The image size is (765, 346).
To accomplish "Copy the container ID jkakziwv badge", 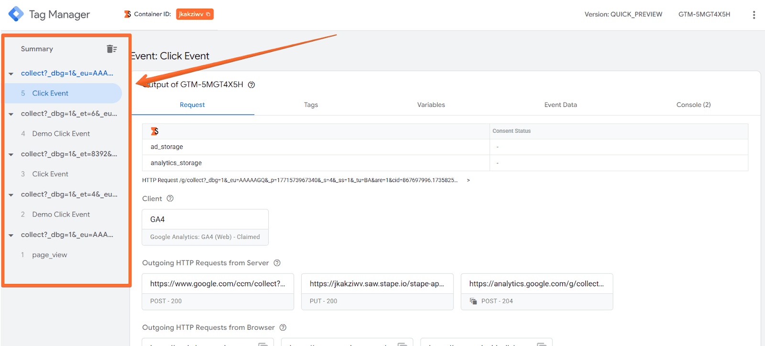I will 195,14.
